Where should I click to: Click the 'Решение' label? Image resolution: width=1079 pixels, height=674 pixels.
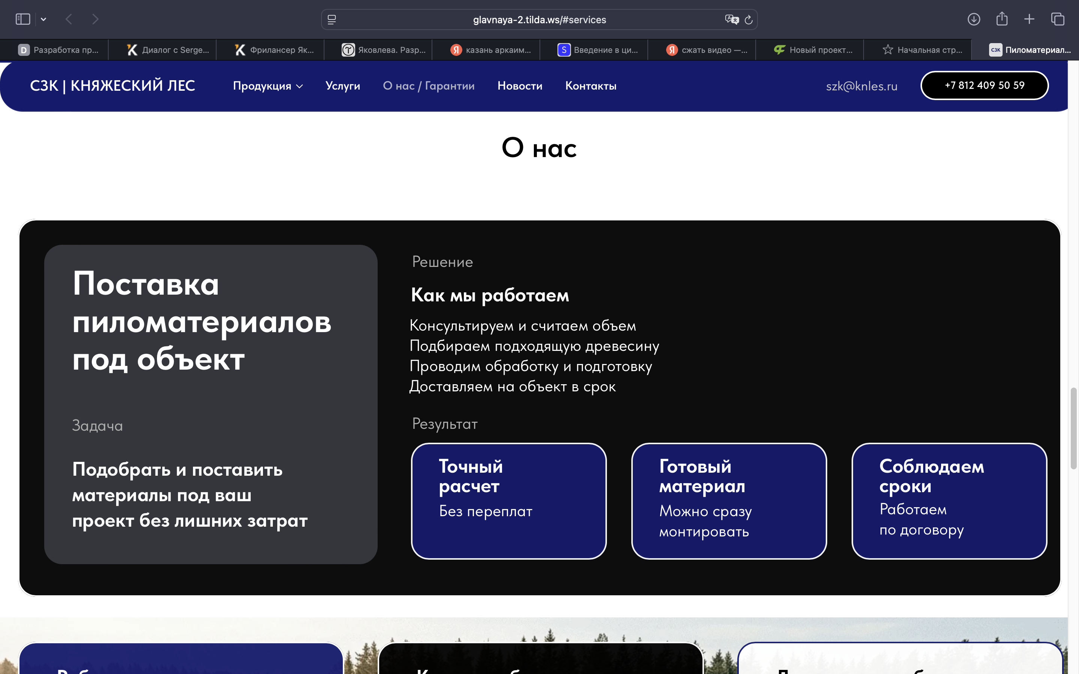442,262
